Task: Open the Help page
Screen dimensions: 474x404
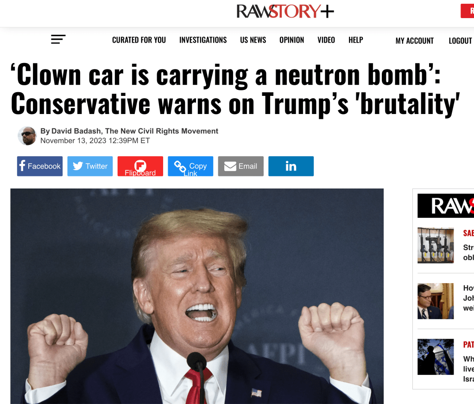Action: click(x=356, y=40)
